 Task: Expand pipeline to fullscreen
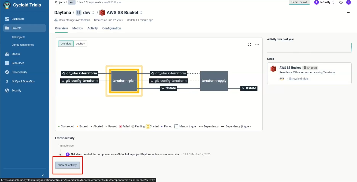pos(249,44)
